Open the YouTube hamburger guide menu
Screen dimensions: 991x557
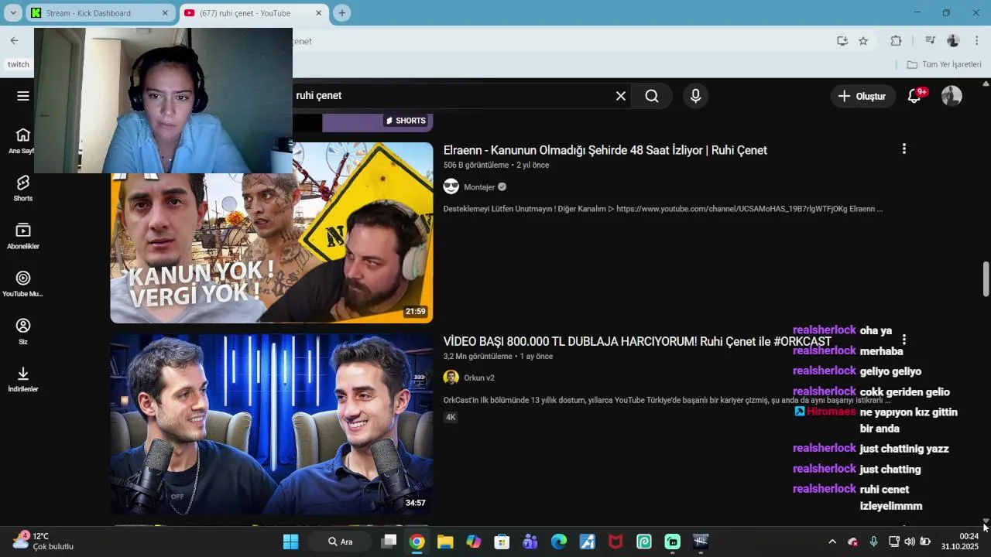point(23,96)
